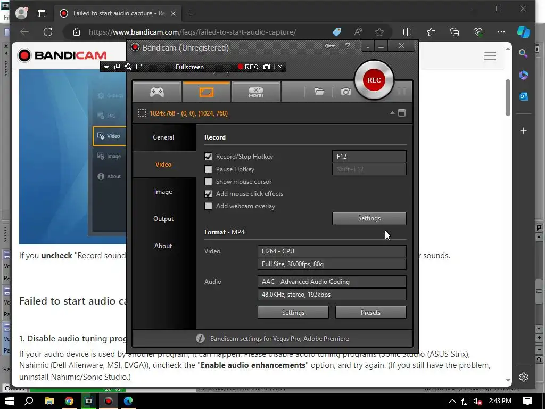
Task: Add a new Edge sidebar app plus
Action: point(524,131)
